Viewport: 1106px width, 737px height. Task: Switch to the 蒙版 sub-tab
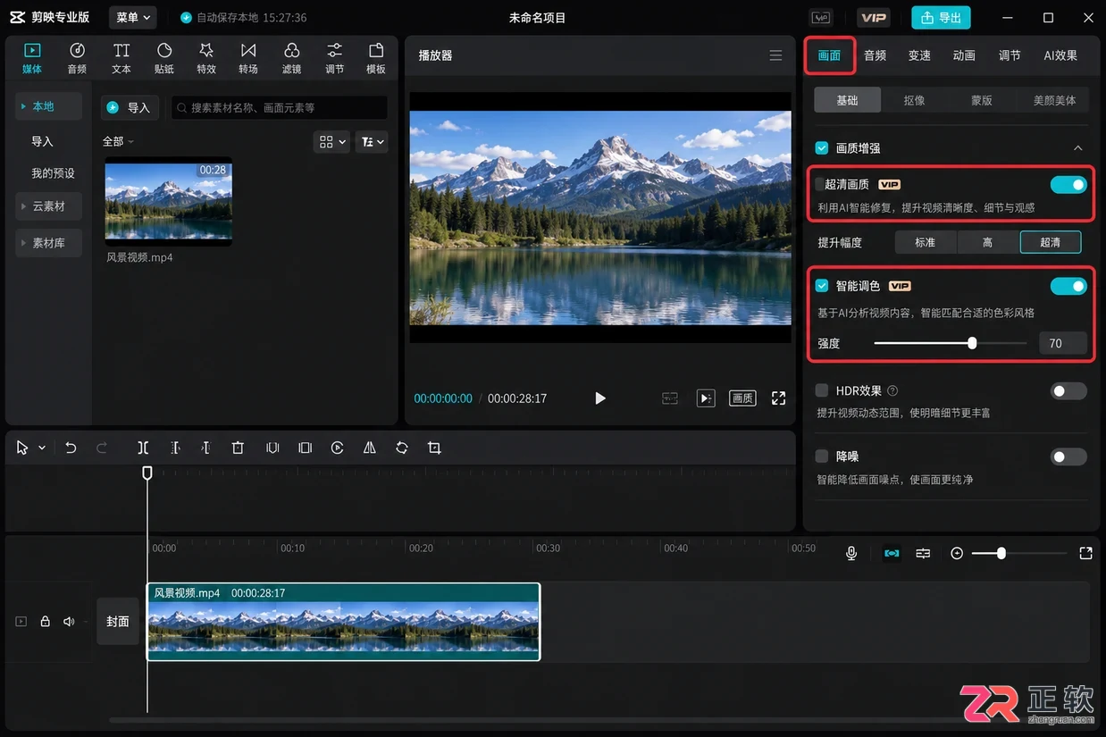(x=982, y=100)
